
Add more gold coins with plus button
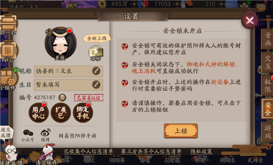134,4
